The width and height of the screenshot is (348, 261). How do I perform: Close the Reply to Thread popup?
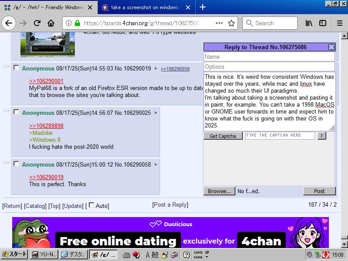[x=331, y=47]
